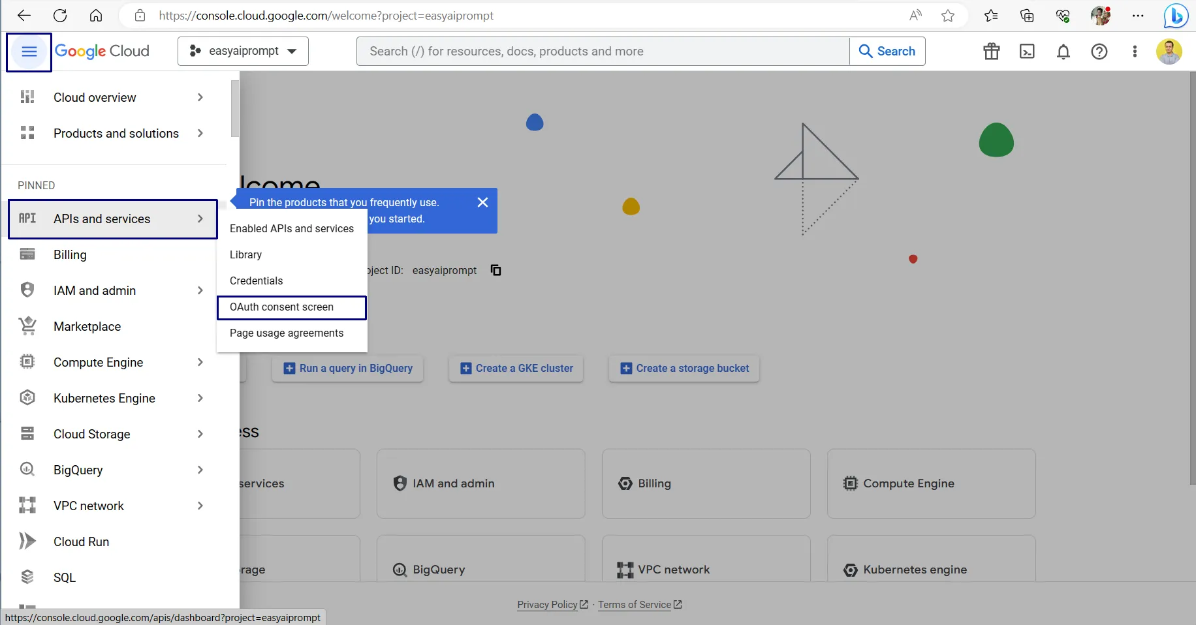Click the browser address bar URL
Image resolution: width=1196 pixels, height=625 pixels.
pyautogui.click(x=326, y=16)
